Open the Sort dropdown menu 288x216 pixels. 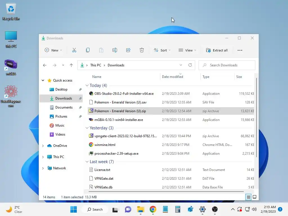(162, 50)
